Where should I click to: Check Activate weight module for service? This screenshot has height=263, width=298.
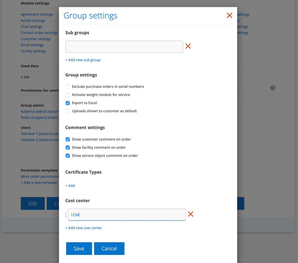tap(68, 95)
